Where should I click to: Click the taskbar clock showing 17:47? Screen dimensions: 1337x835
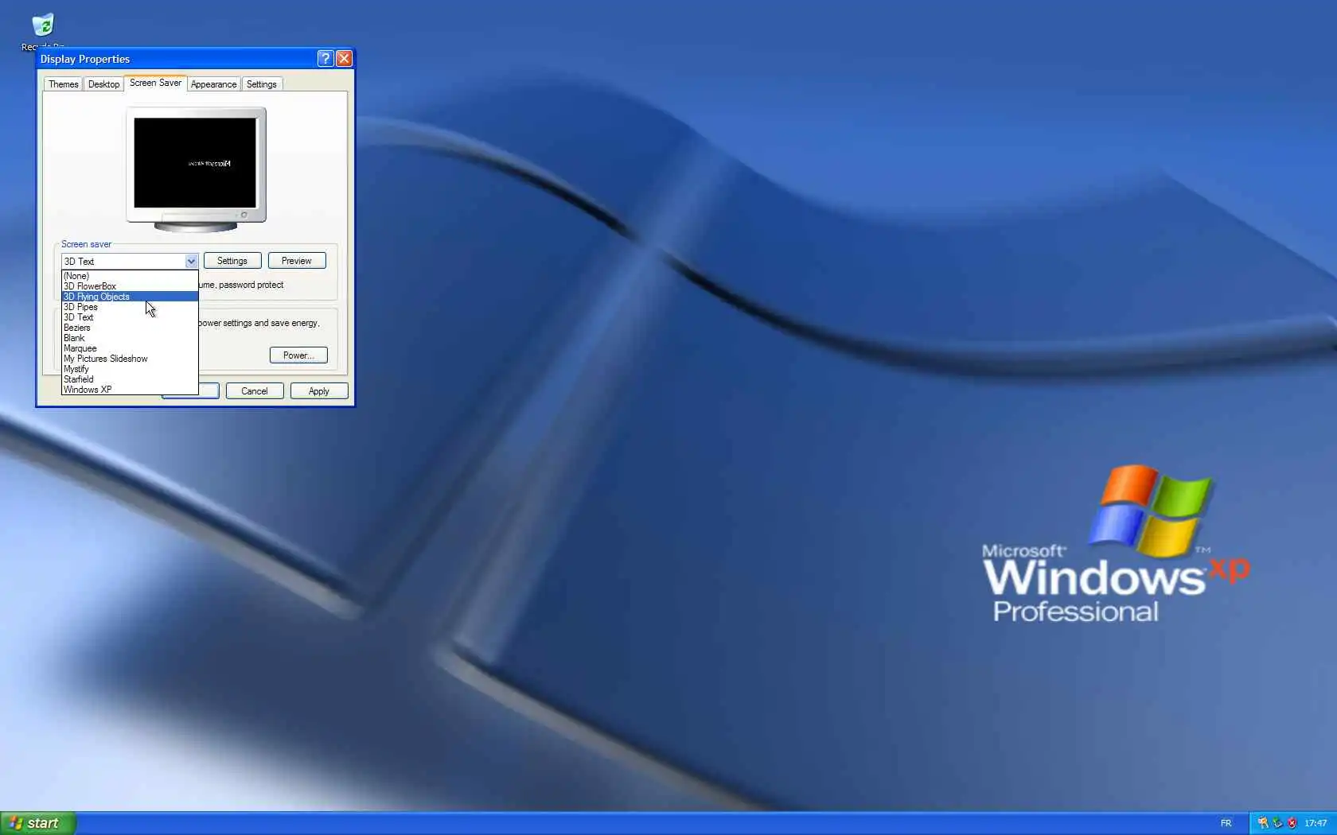click(1316, 823)
